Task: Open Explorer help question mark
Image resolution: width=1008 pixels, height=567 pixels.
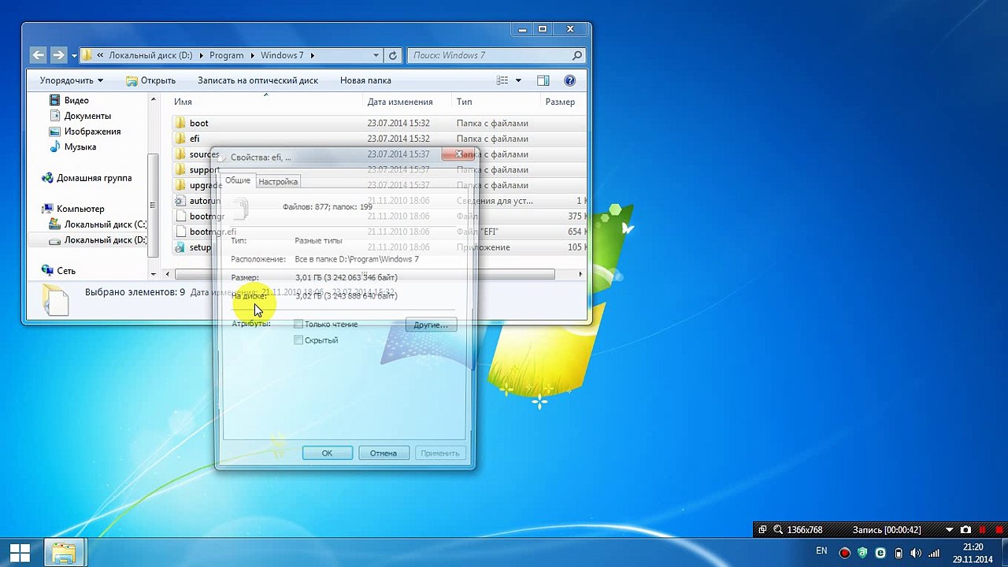Action: (x=570, y=80)
